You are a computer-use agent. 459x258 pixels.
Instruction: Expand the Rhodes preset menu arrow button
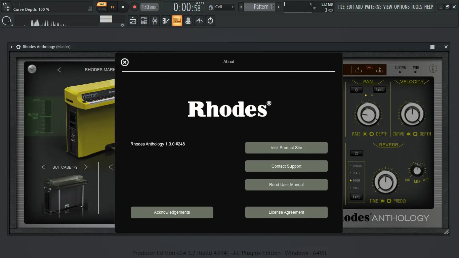32,69
